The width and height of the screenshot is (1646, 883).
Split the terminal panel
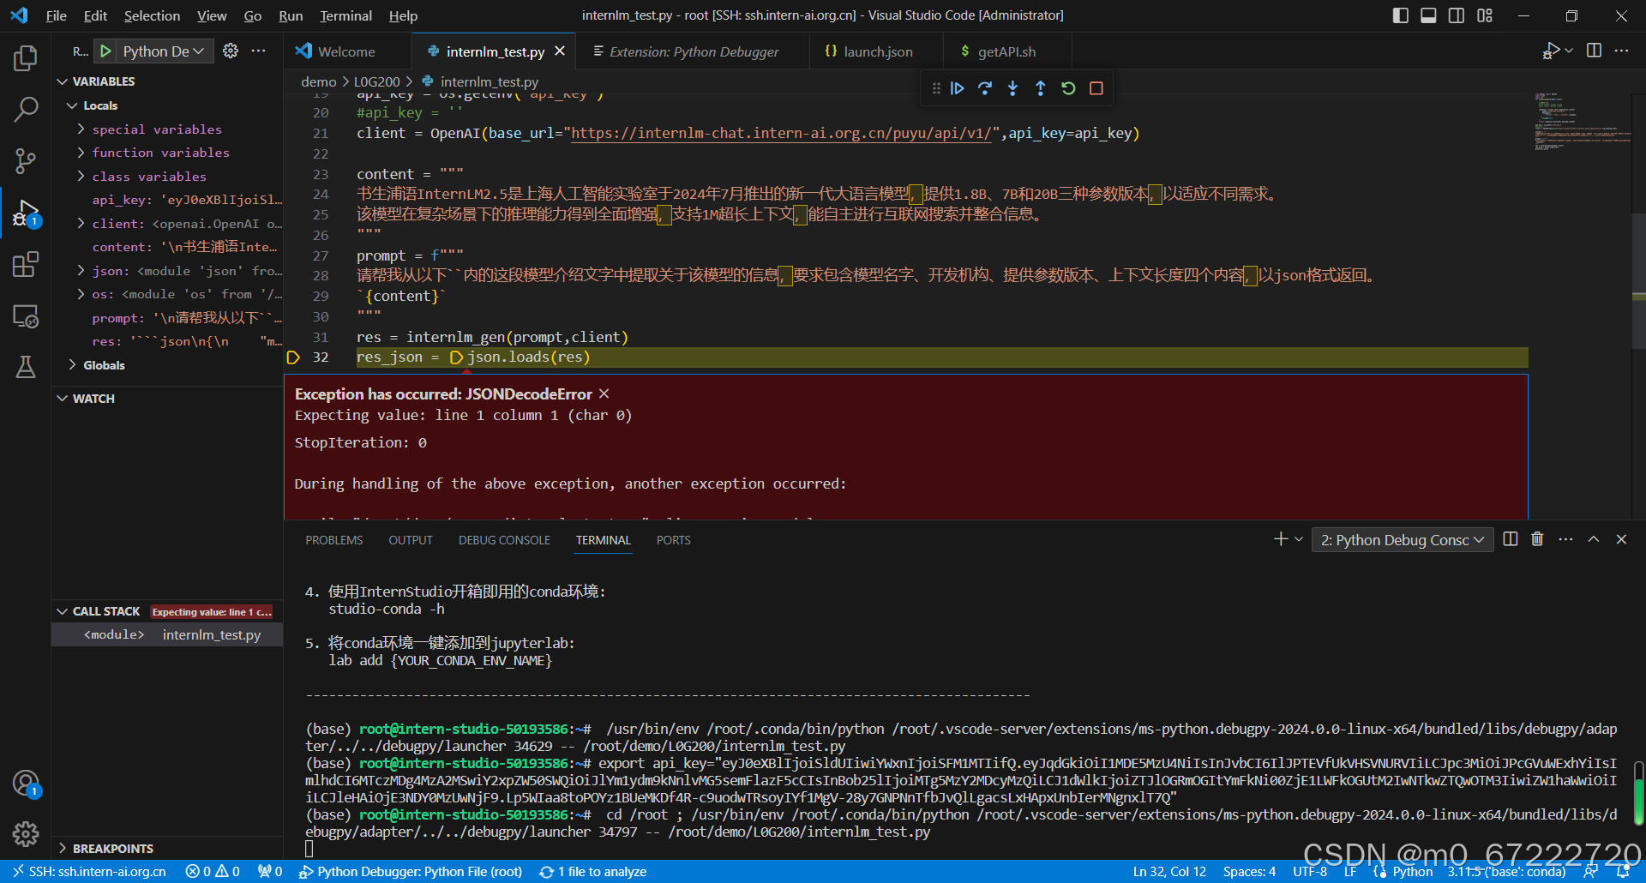(1511, 539)
